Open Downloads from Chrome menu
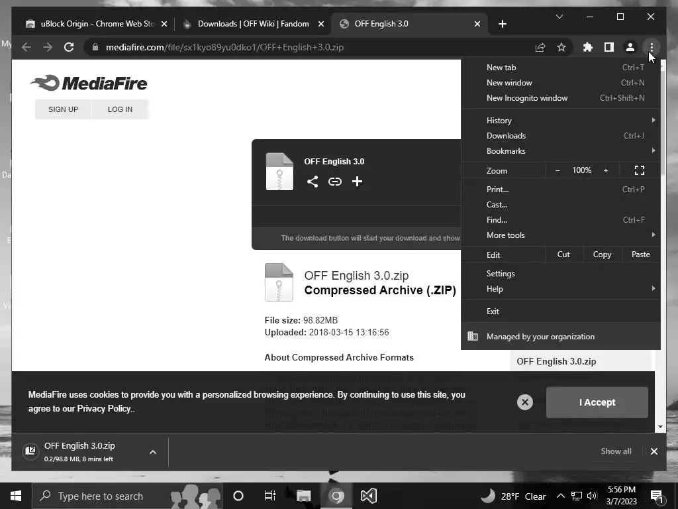 tap(561, 136)
